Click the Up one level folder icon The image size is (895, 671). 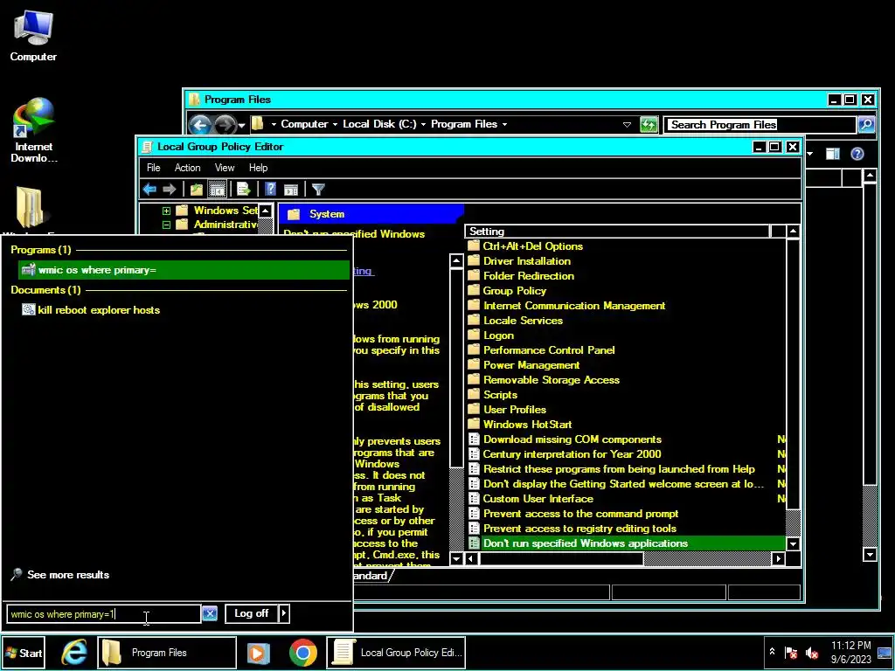197,189
